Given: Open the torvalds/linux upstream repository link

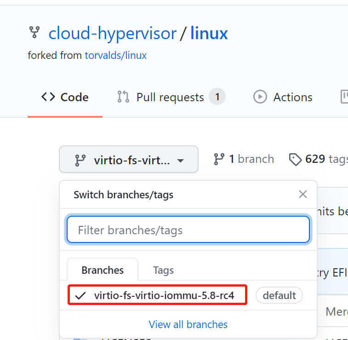Looking at the screenshot, I should click(x=116, y=55).
